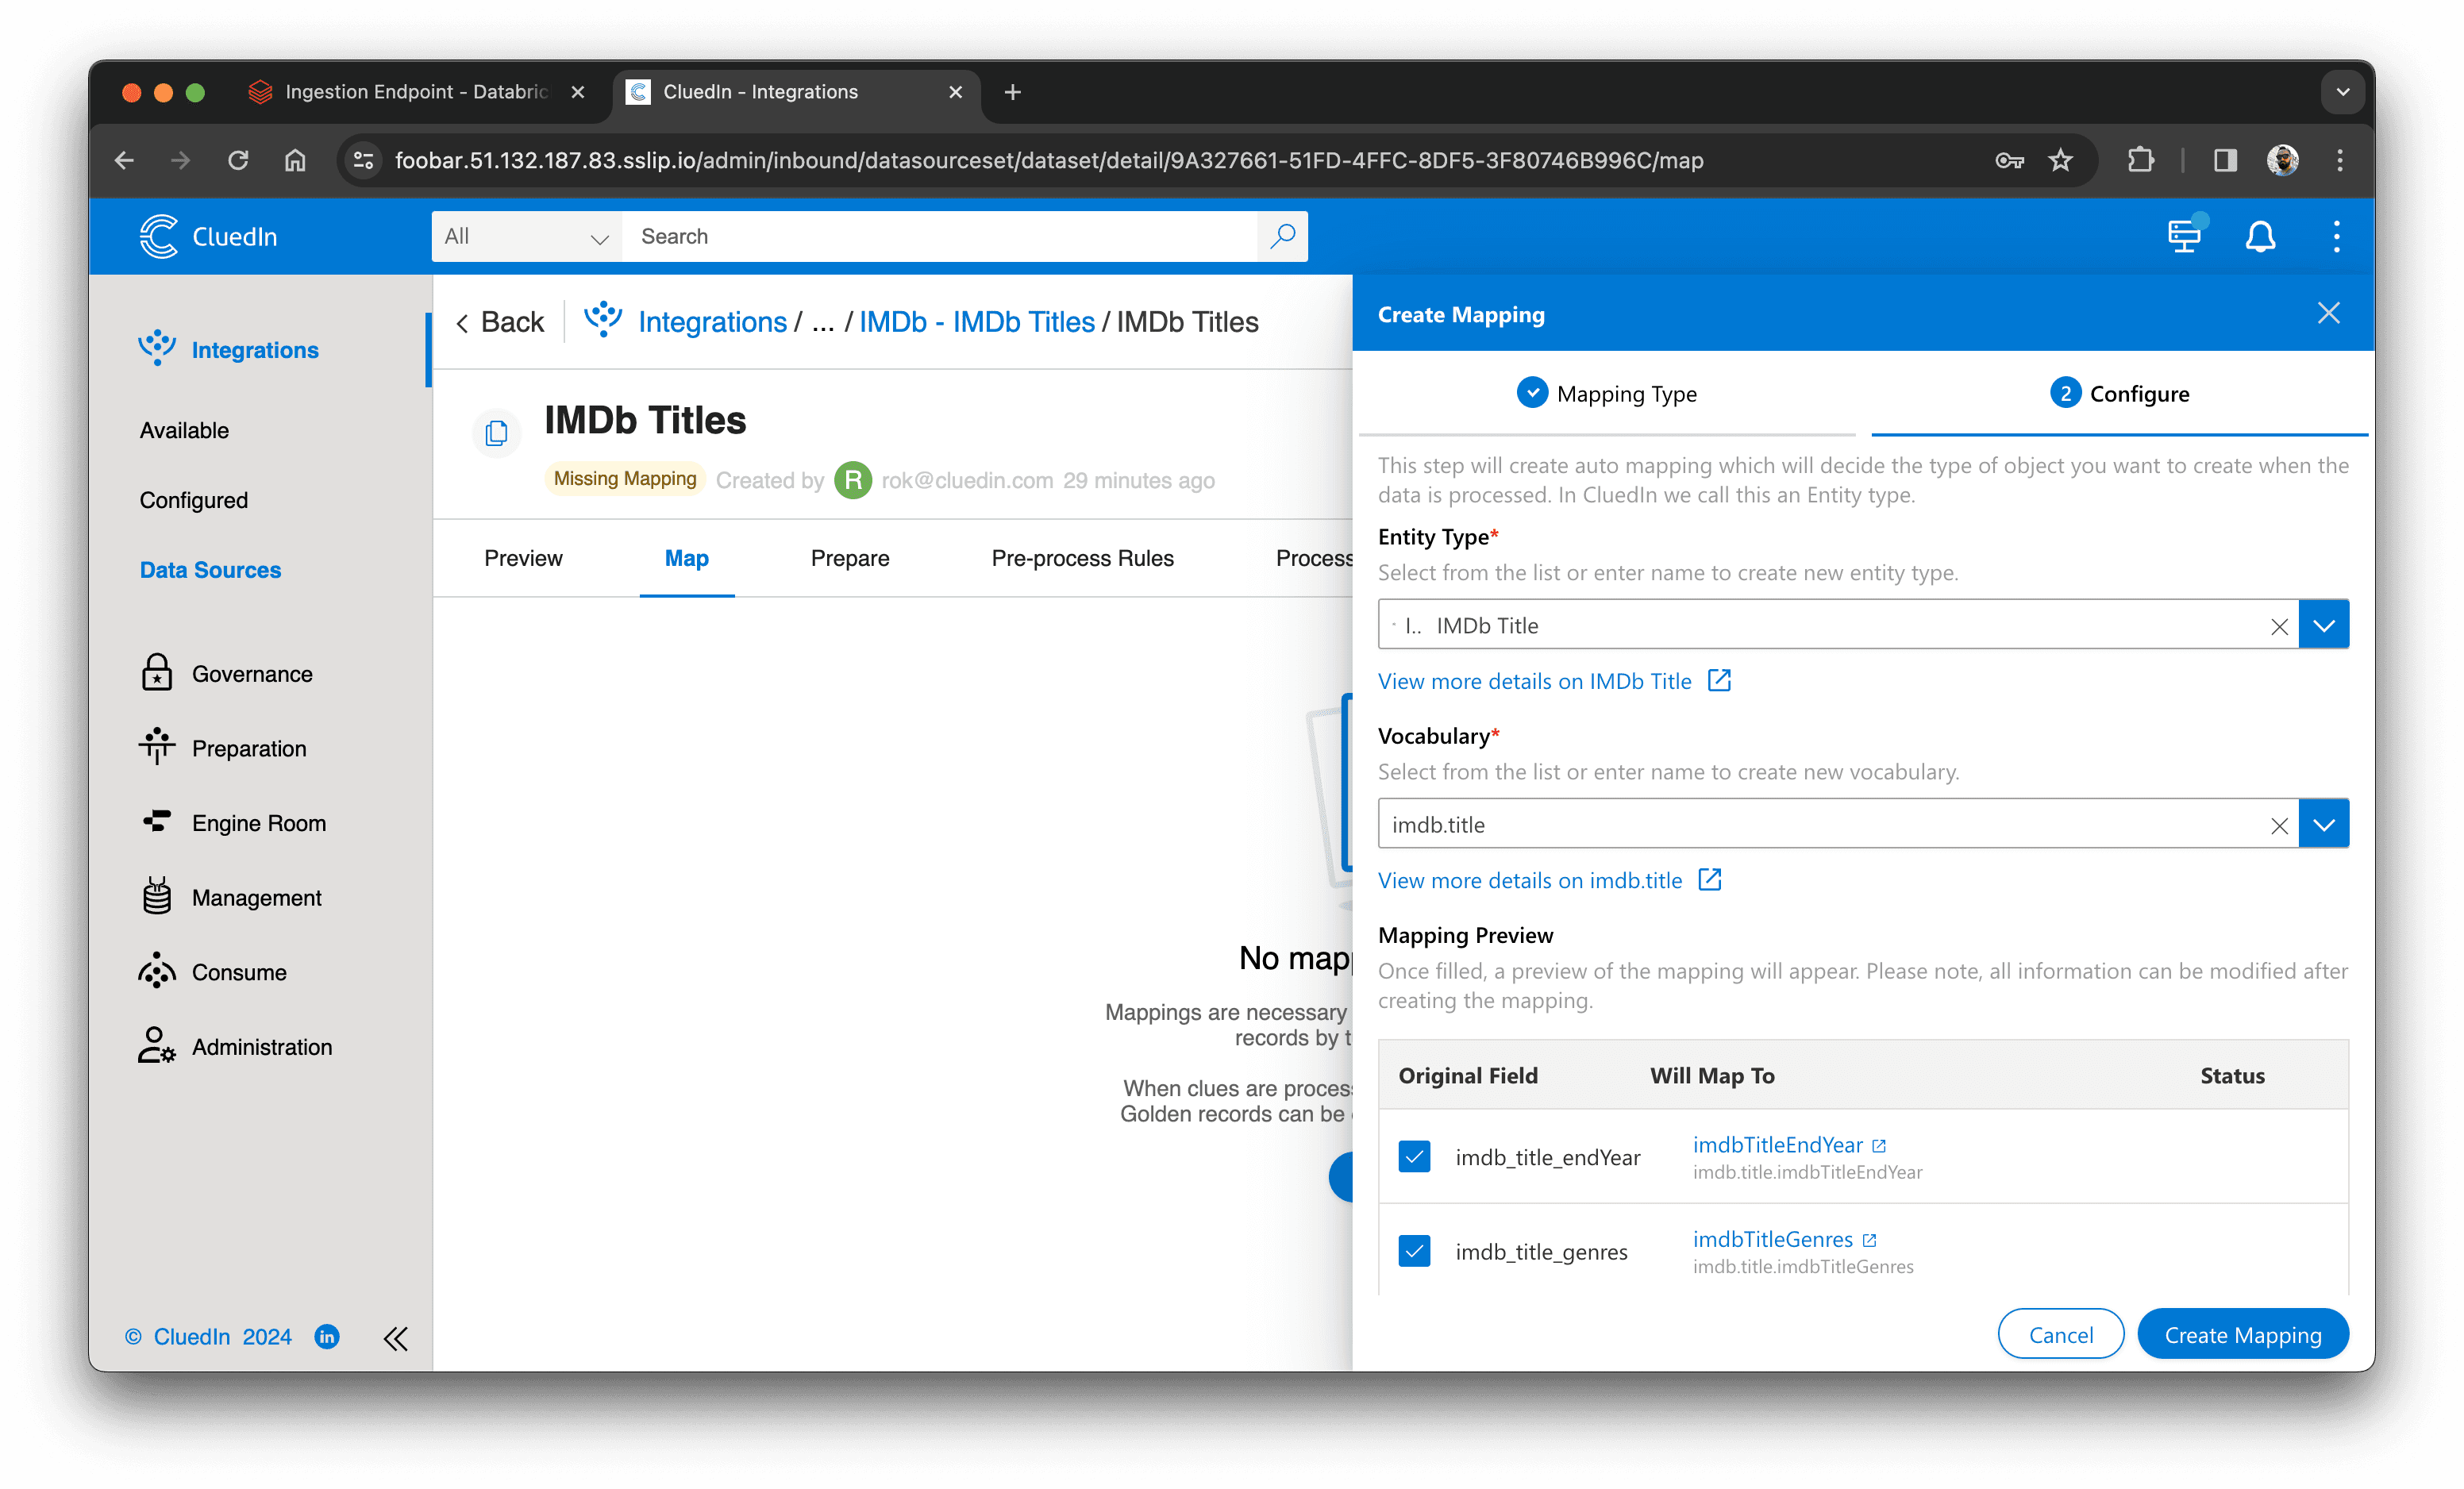The height and width of the screenshot is (1489, 2464).
Task: Open the browser profile avatar
Action: [2283, 160]
